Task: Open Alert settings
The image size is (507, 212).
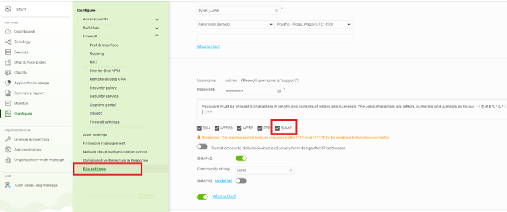Action: tap(95, 135)
